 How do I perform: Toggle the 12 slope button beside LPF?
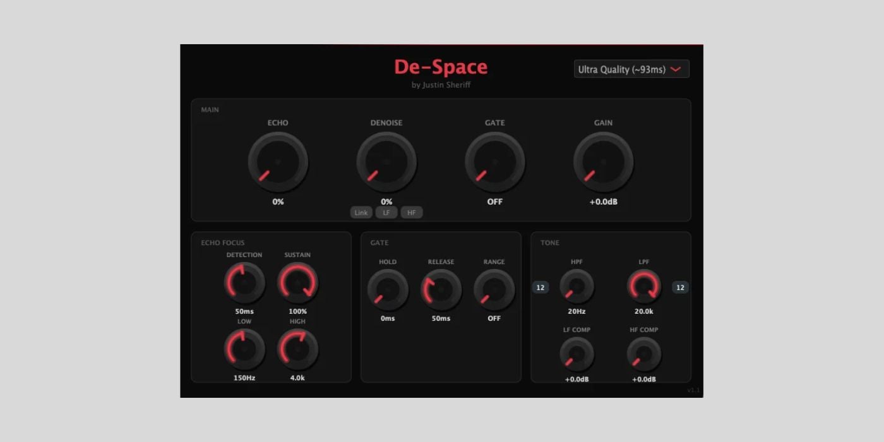tap(680, 287)
